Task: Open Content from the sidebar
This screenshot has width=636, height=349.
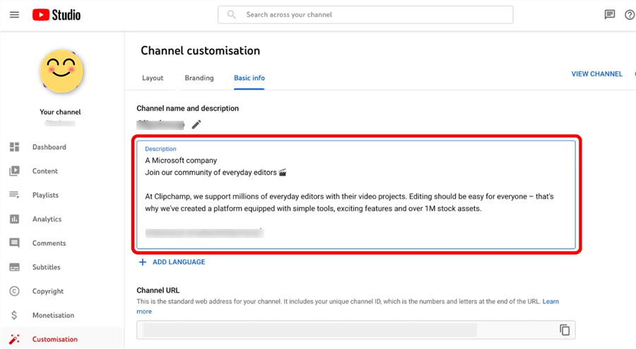Action: coord(45,171)
